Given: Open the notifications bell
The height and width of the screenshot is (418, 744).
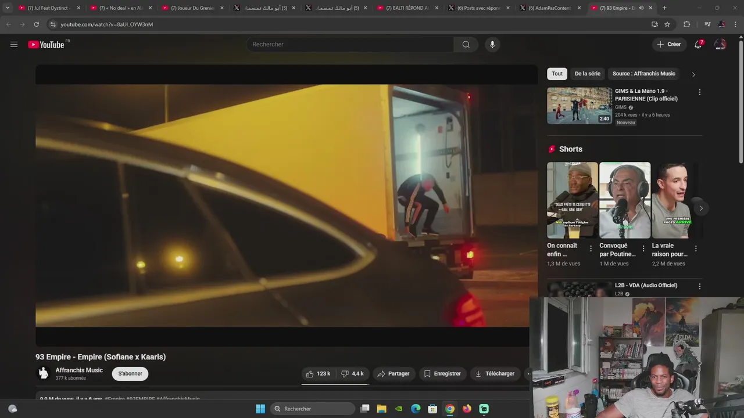Looking at the screenshot, I should pos(698,44).
